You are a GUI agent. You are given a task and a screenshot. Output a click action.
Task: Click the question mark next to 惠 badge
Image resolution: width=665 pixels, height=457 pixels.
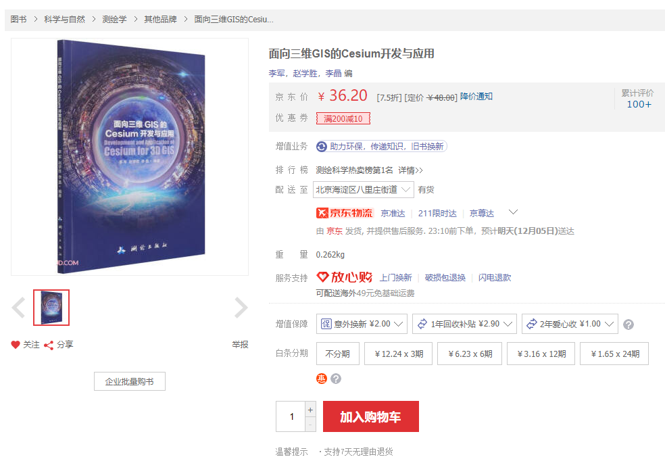coord(336,379)
